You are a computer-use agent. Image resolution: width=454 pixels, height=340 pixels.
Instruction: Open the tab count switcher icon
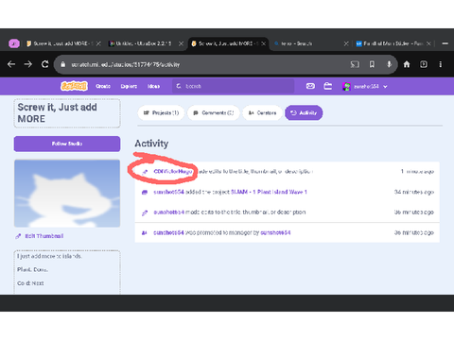(424, 64)
